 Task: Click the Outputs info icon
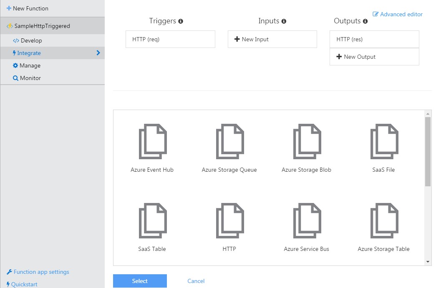pos(365,21)
